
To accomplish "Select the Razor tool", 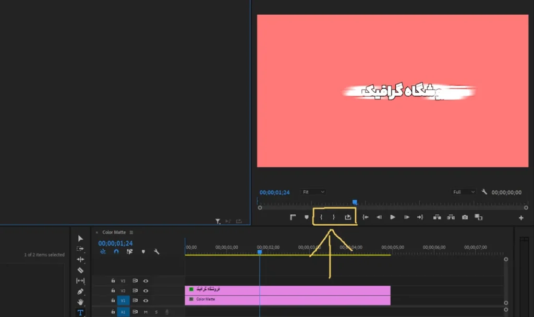I will 80,271.
